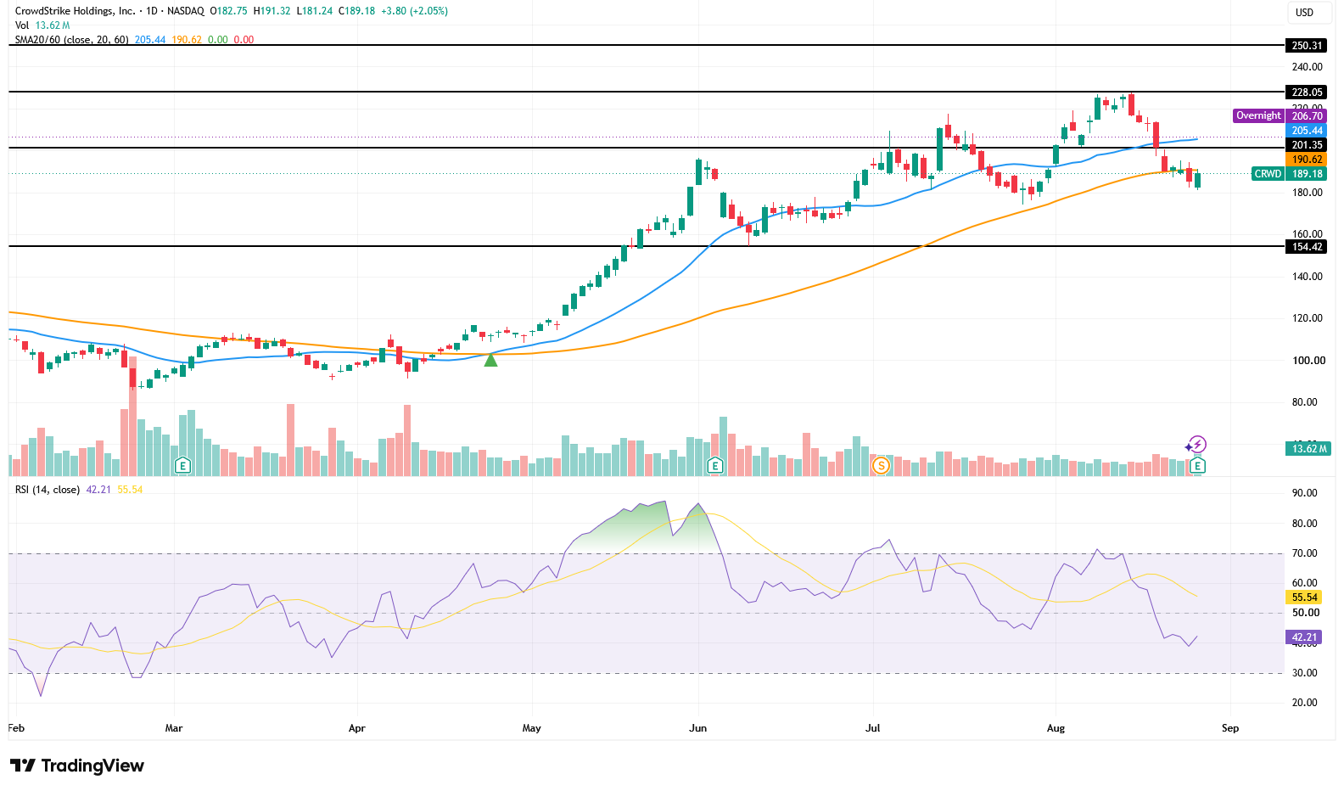The height and width of the screenshot is (791, 1344).
Task: Click the 180.00 price axis tick
Action: click(x=1308, y=193)
